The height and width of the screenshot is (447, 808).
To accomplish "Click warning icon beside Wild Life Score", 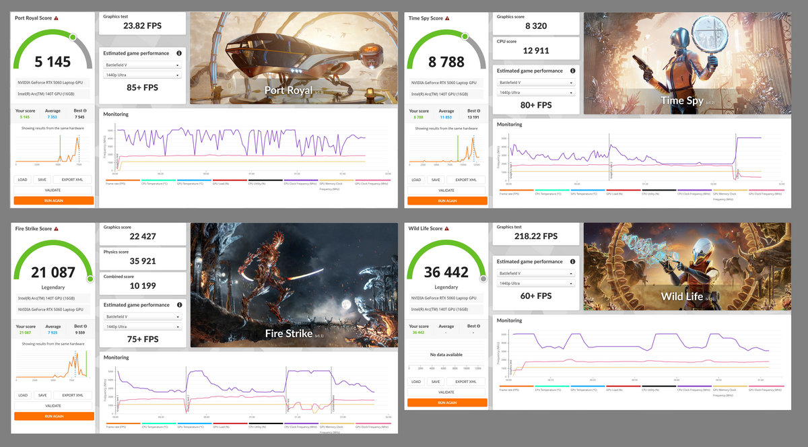I will tap(446, 228).
